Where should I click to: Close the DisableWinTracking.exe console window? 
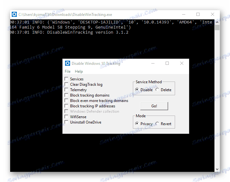point(213,14)
